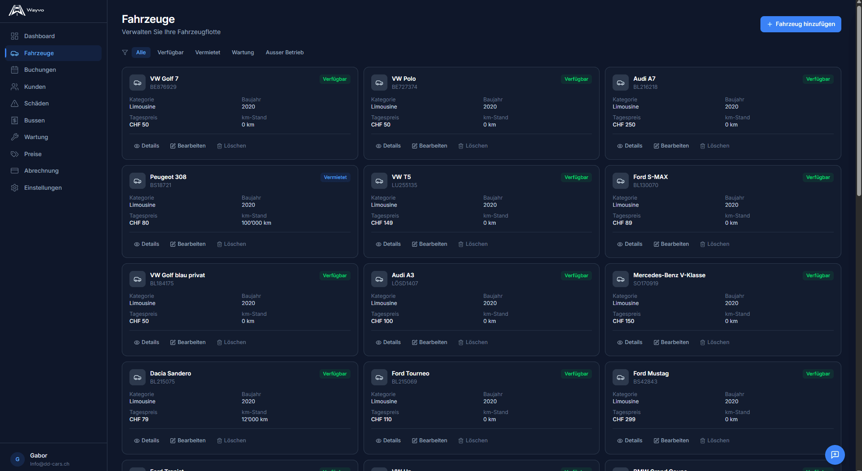Open Buchungen in the sidebar
The height and width of the screenshot is (471, 862).
click(40, 70)
